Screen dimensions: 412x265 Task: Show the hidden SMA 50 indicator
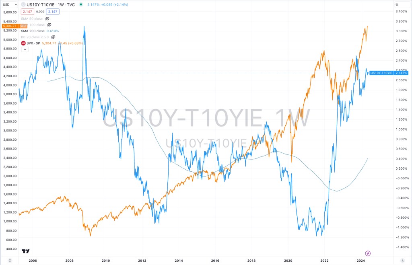click(47, 18)
